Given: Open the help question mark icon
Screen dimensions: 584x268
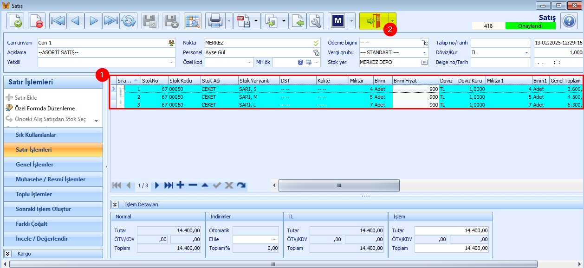Looking at the screenshot, I should pos(569,21).
